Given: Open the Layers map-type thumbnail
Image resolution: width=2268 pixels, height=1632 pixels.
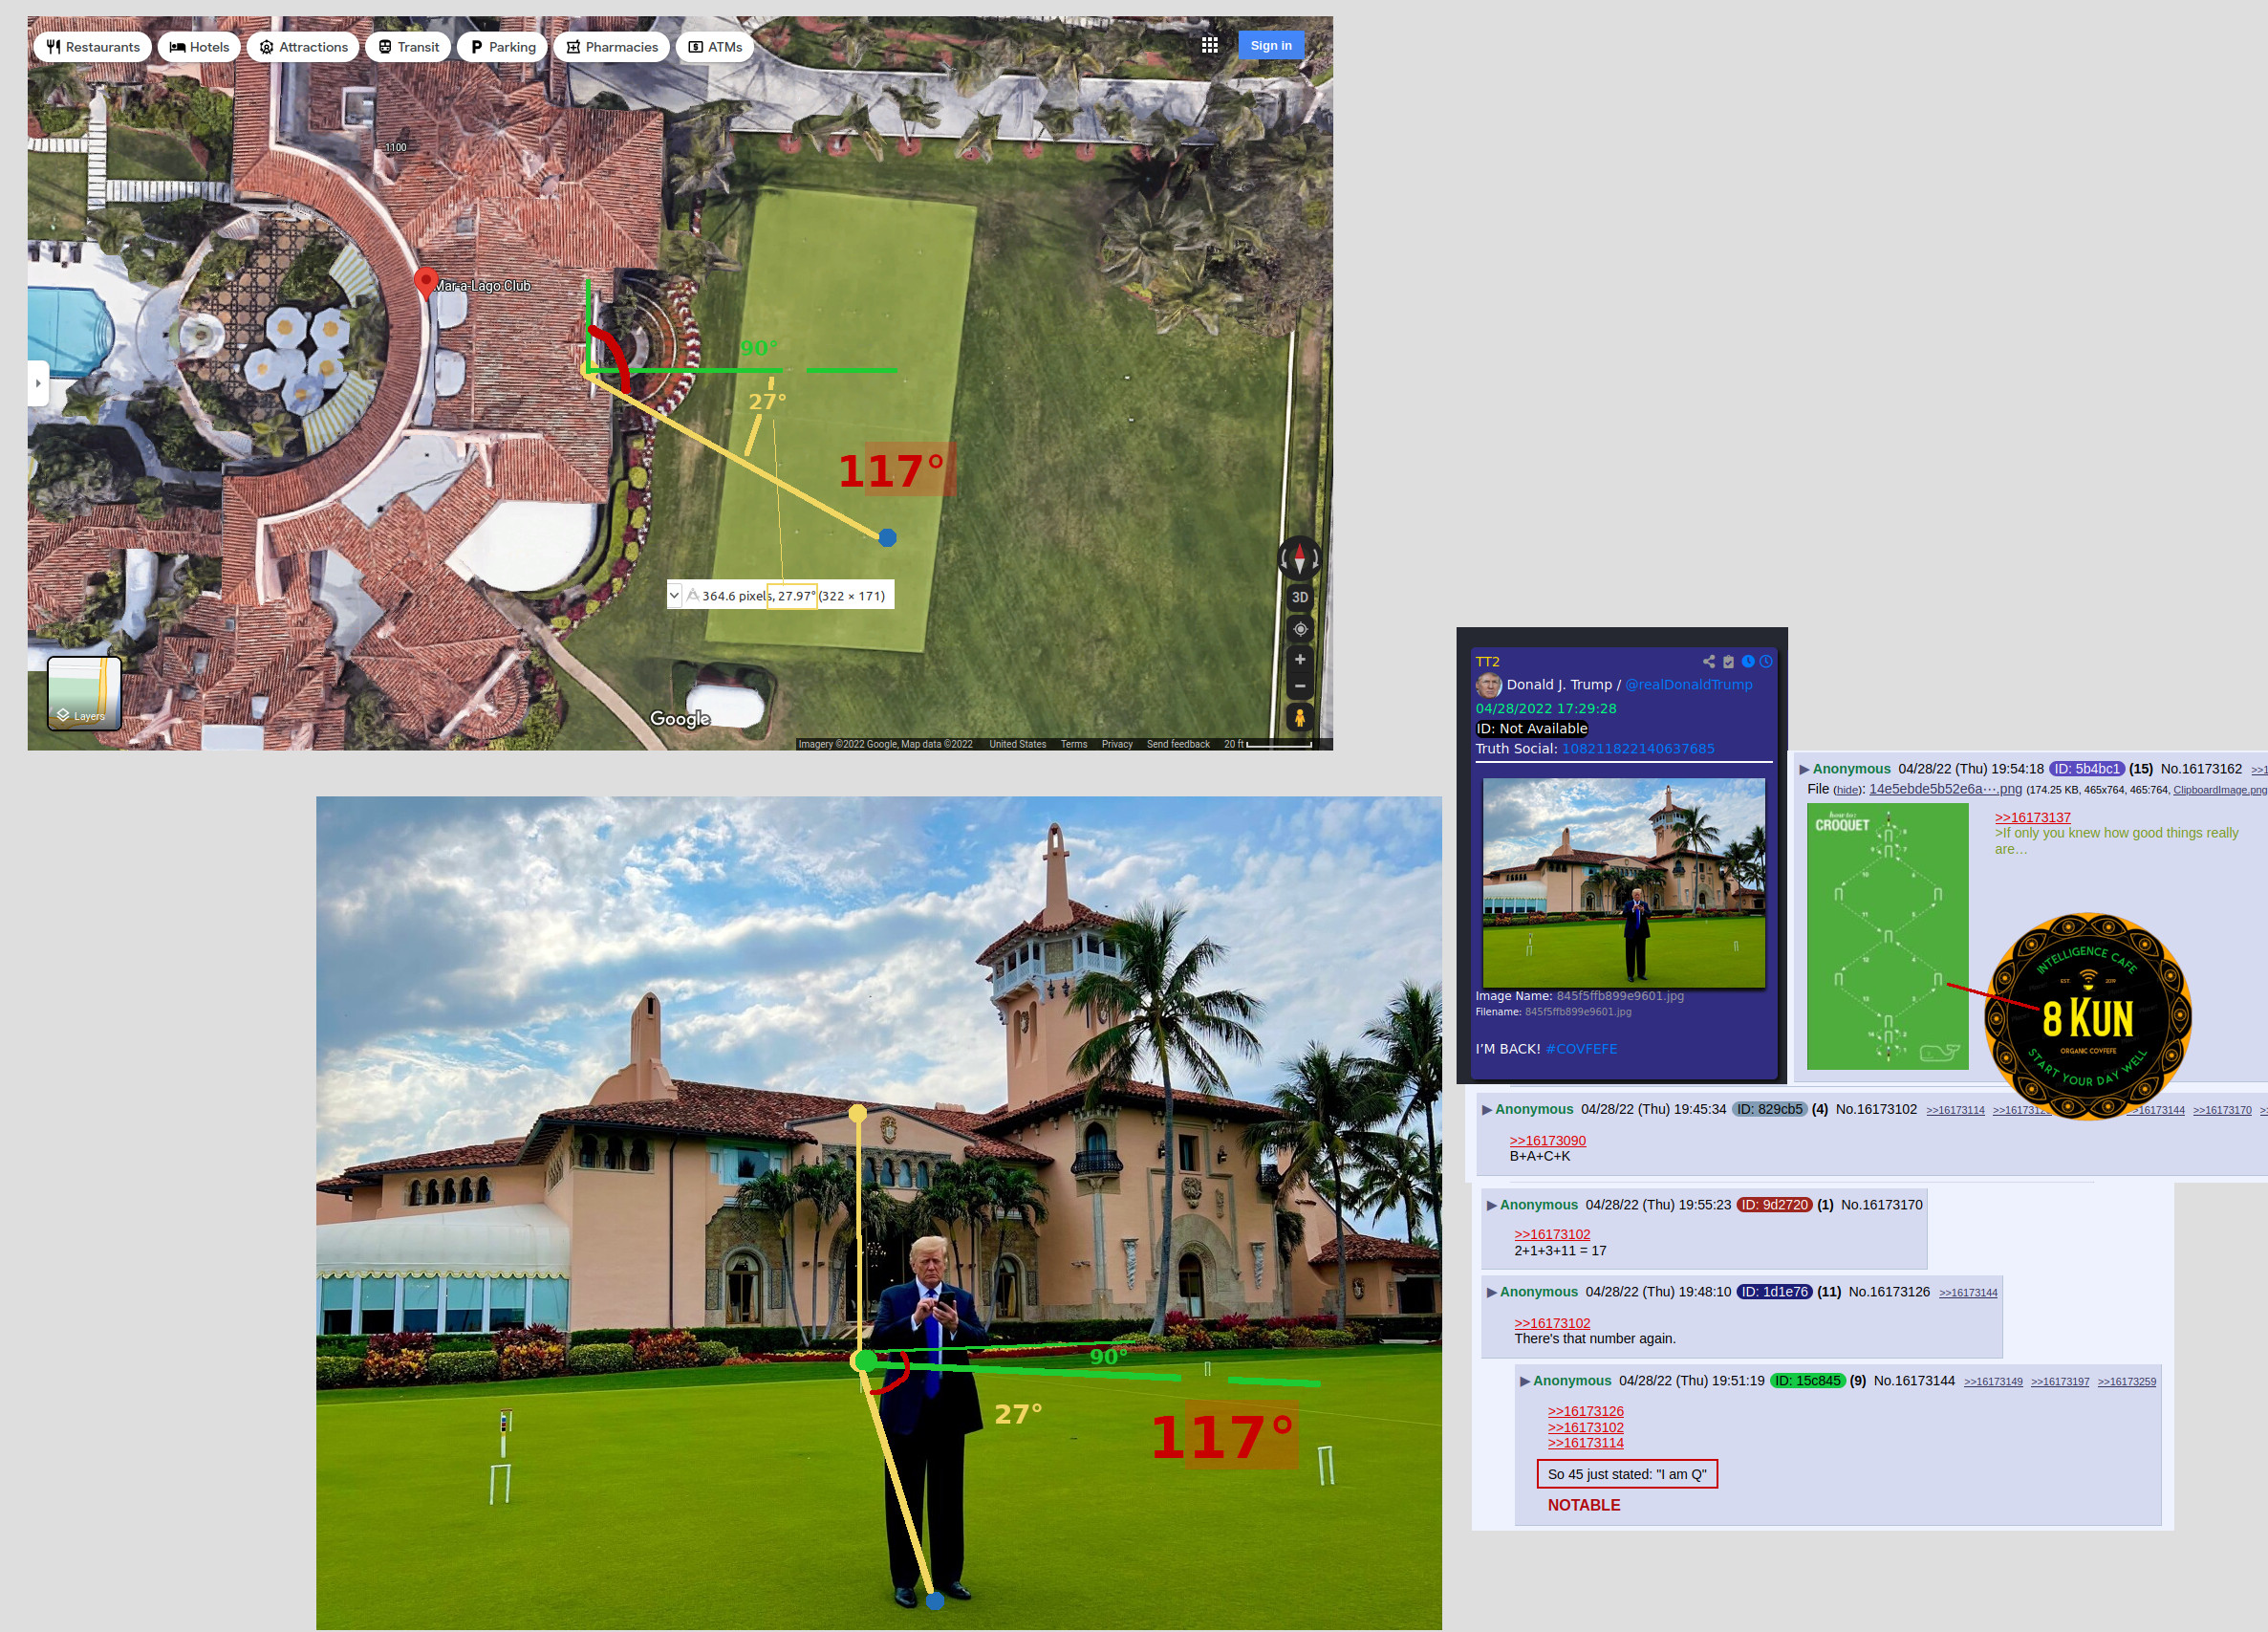Looking at the screenshot, I should point(84,692).
